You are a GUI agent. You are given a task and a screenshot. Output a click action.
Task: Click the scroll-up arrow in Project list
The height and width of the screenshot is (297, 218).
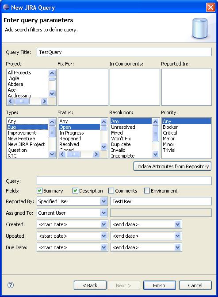[x=52, y=73]
